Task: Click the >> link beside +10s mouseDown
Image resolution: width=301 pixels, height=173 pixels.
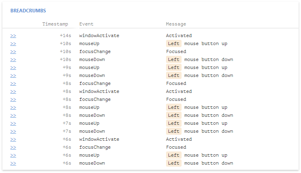Action: coord(13,60)
